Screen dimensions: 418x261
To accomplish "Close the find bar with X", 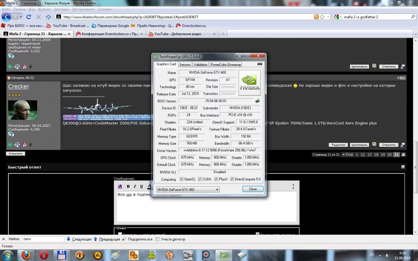I will (x=3, y=239).
